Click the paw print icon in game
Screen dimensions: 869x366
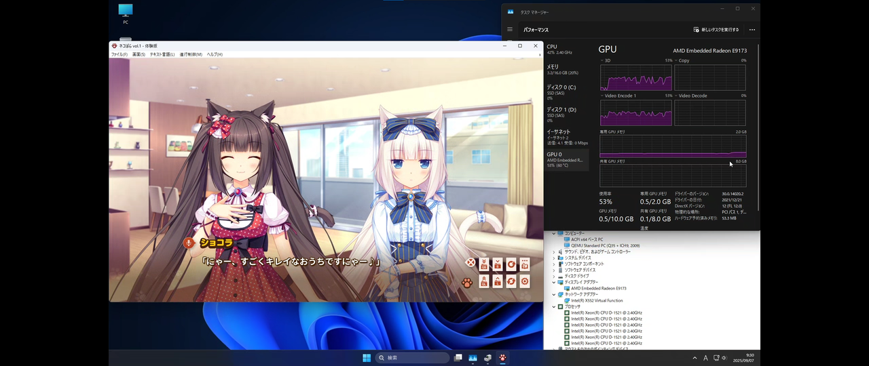pyautogui.click(x=468, y=282)
